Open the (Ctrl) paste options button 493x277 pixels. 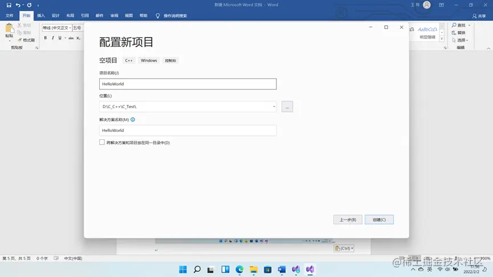point(344,249)
